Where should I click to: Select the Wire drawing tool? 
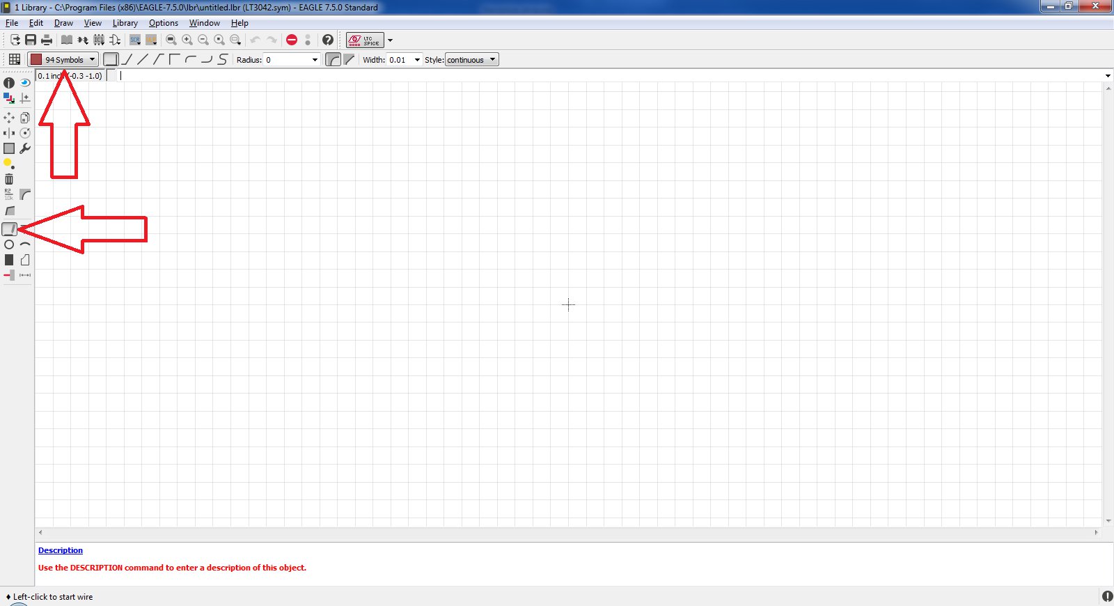click(x=9, y=229)
